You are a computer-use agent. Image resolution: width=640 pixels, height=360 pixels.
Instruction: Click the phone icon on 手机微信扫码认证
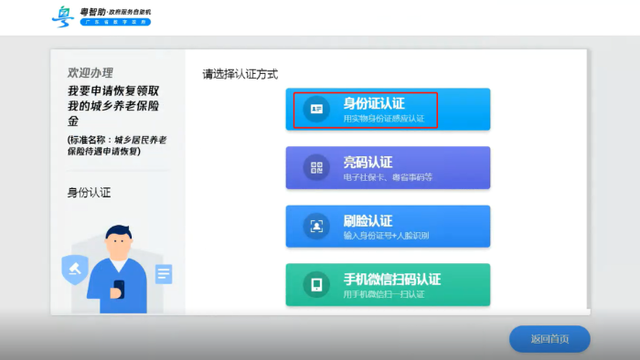(316, 284)
